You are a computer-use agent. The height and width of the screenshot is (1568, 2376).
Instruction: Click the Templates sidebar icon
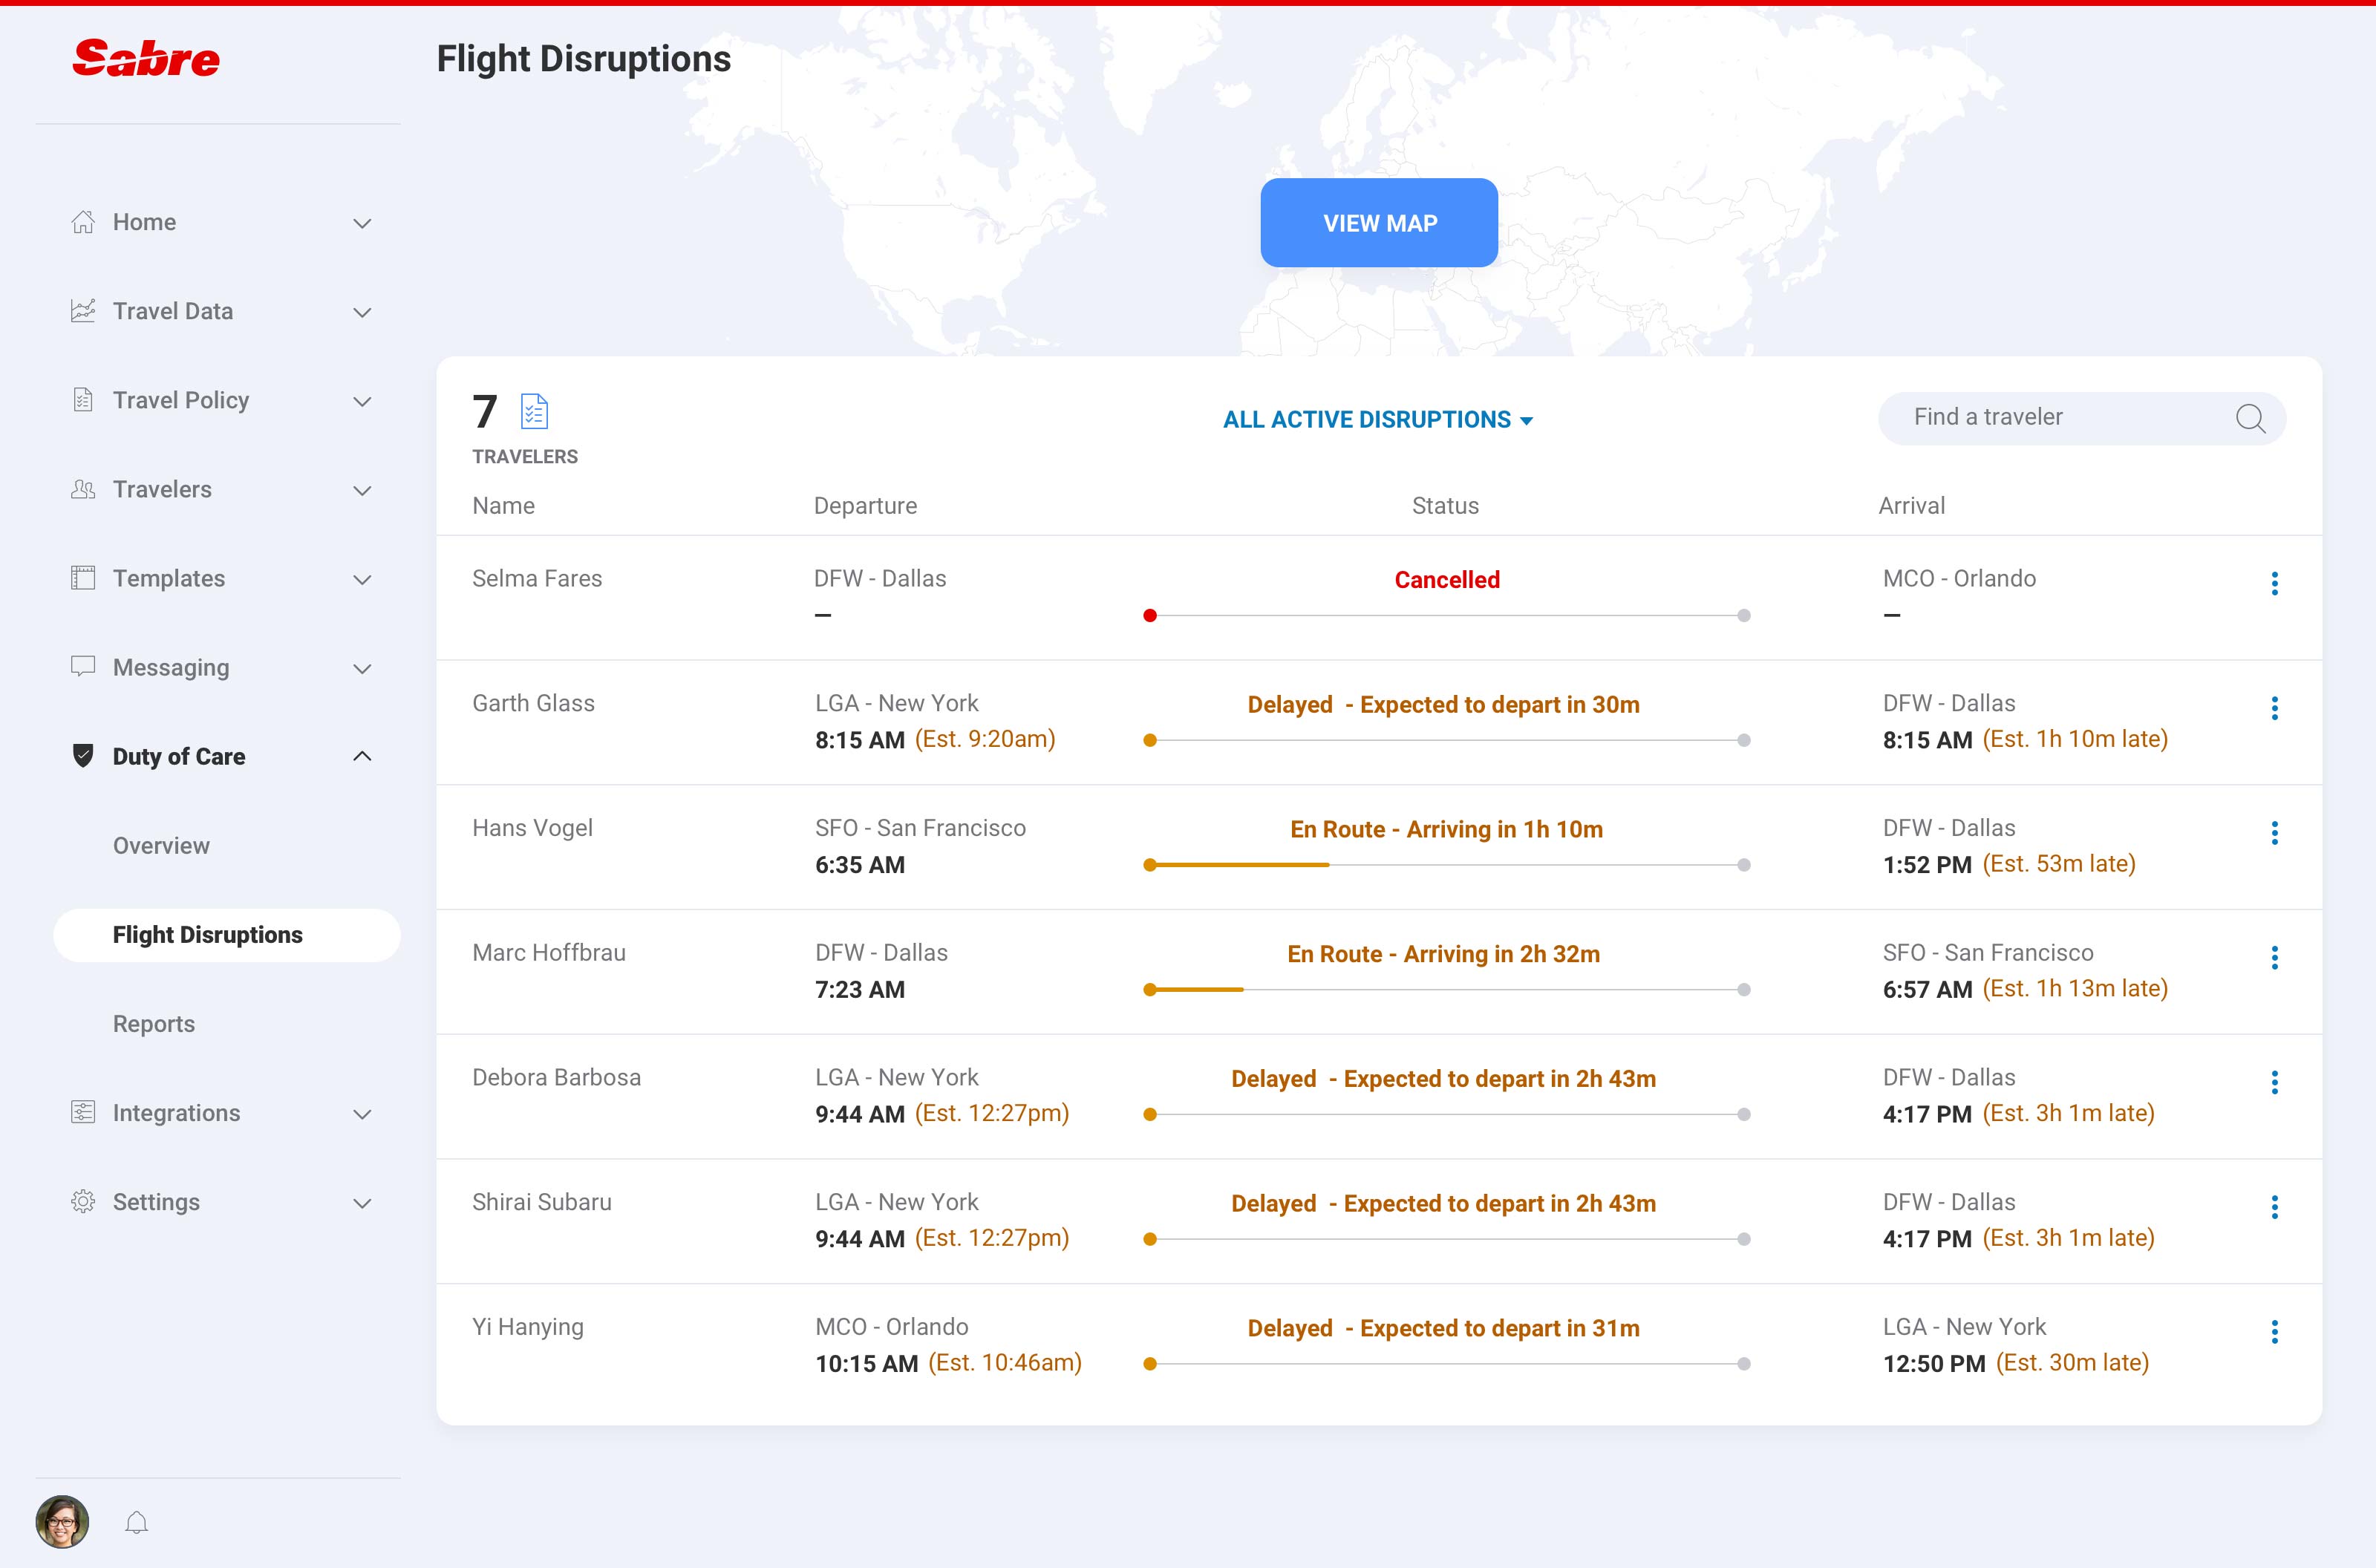(x=83, y=578)
